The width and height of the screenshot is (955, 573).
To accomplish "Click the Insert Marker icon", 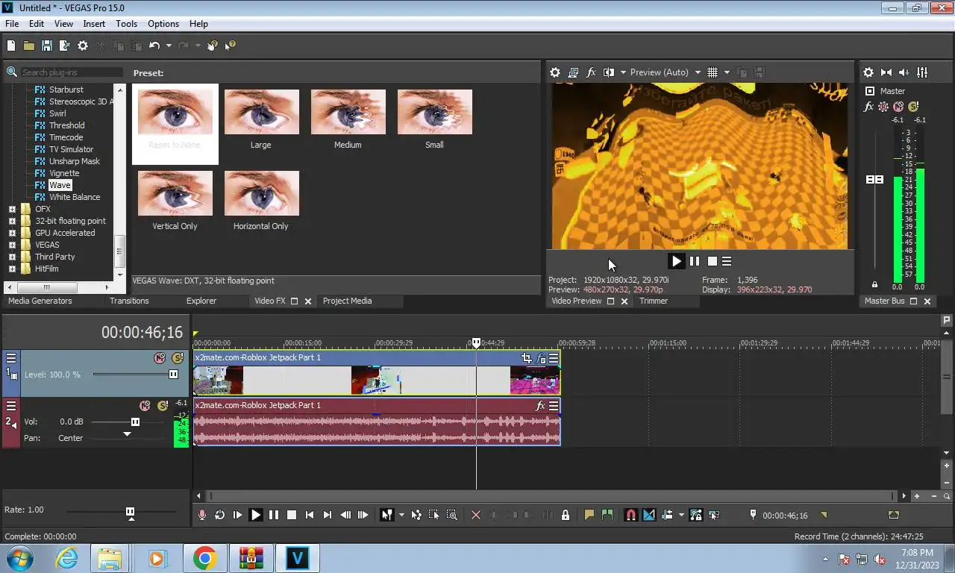I will click(589, 515).
